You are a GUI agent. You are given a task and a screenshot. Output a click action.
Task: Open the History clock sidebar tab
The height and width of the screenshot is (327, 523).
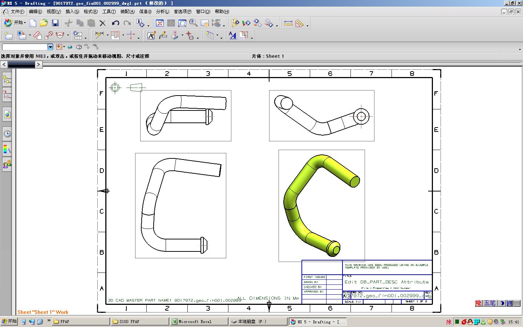point(7,134)
